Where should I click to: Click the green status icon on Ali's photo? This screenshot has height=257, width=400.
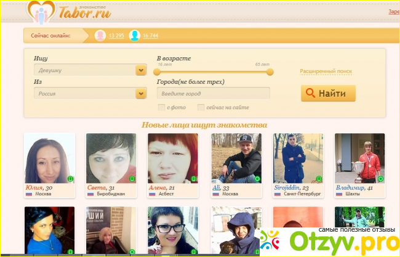[x=257, y=179]
